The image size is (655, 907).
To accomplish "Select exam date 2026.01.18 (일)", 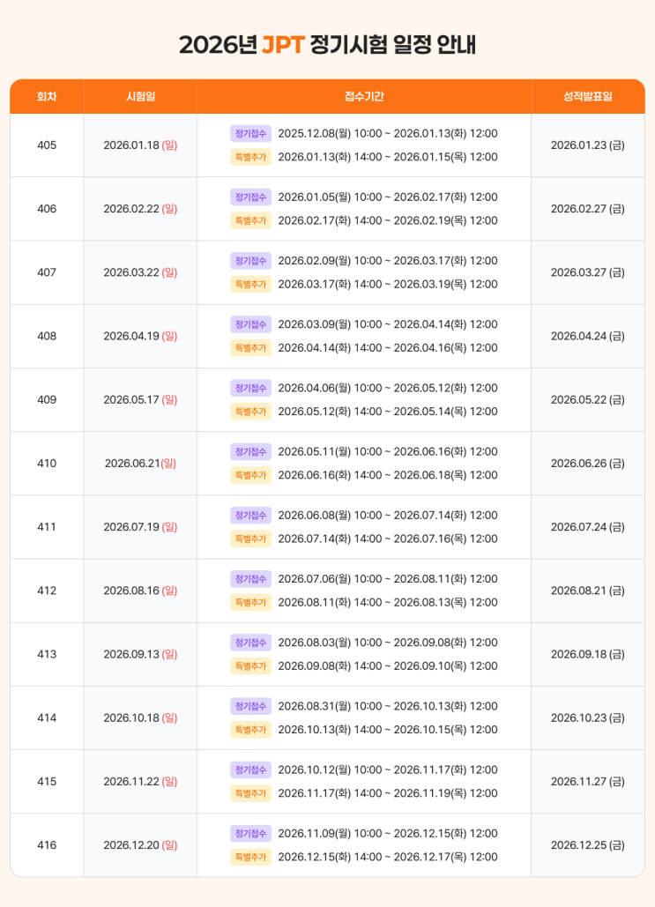I will 140,145.
